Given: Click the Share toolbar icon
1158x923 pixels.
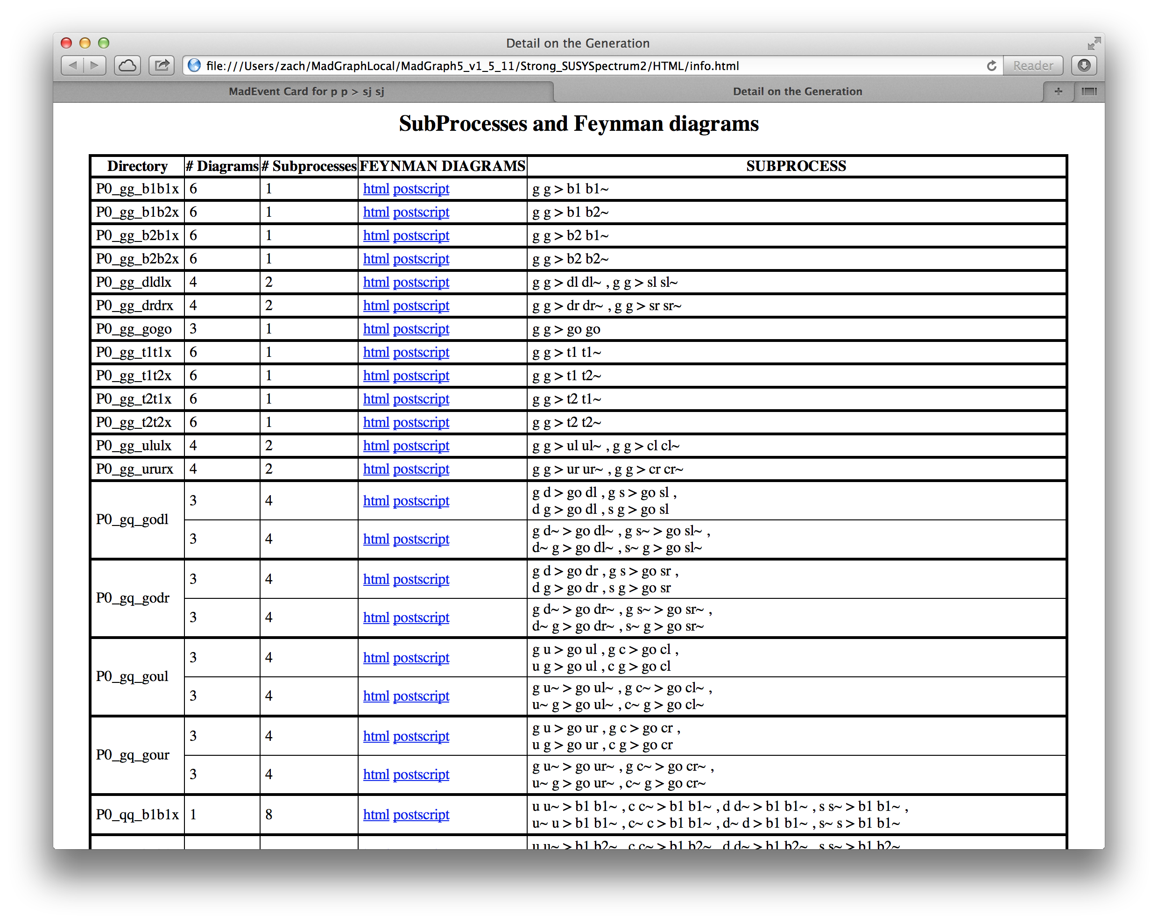Looking at the screenshot, I should [x=162, y=65].
